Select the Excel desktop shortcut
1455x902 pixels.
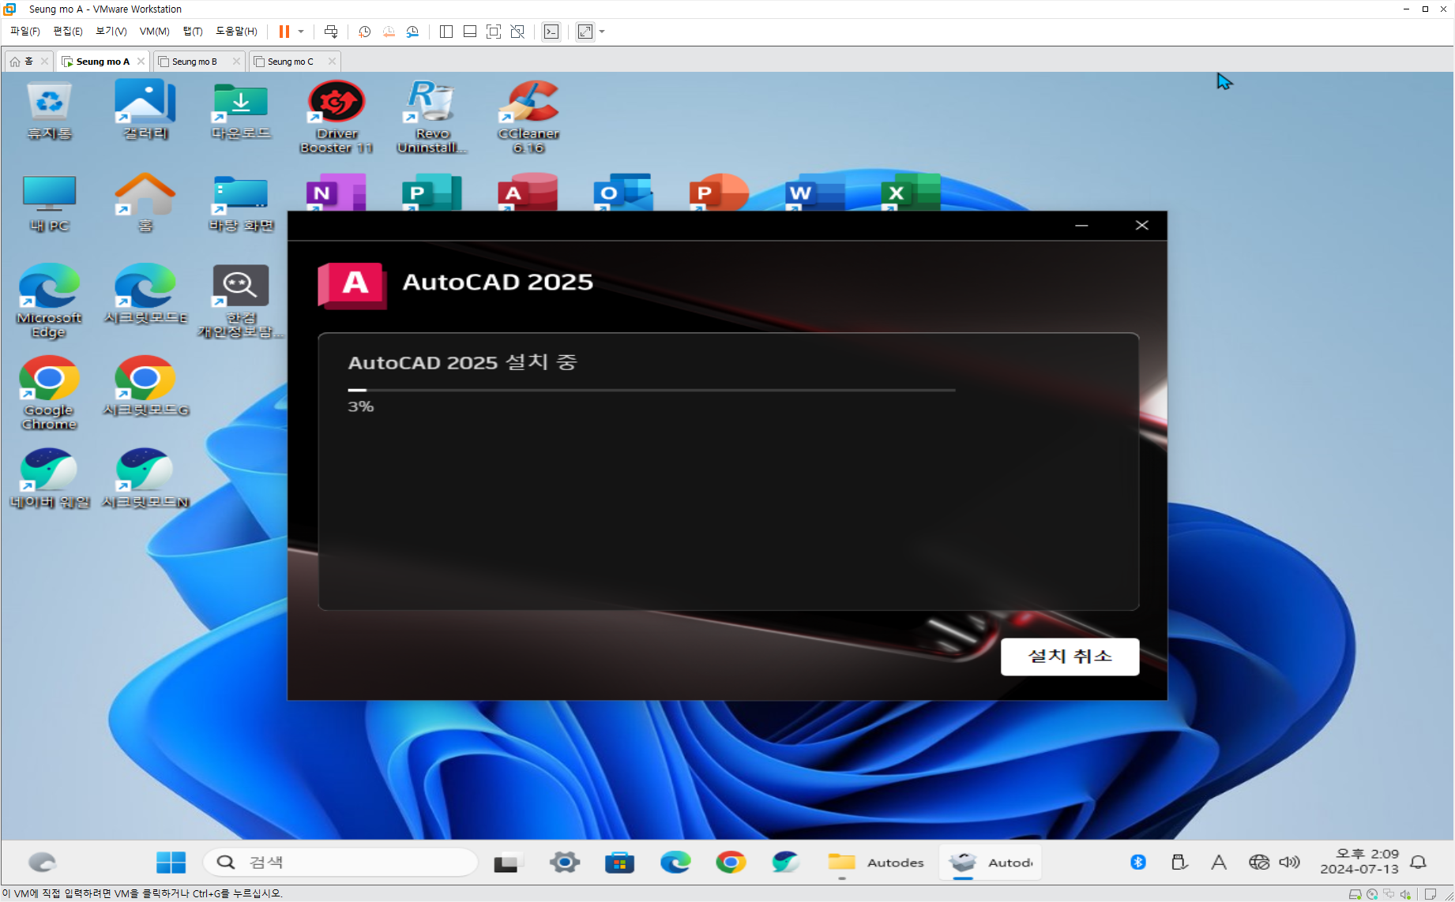pos(912,192)
